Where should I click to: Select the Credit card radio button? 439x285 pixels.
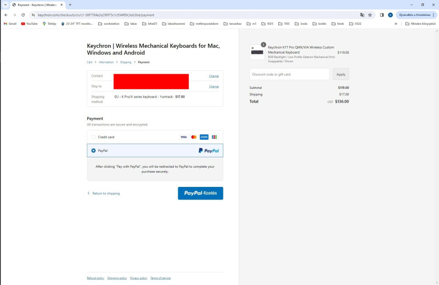93,137
